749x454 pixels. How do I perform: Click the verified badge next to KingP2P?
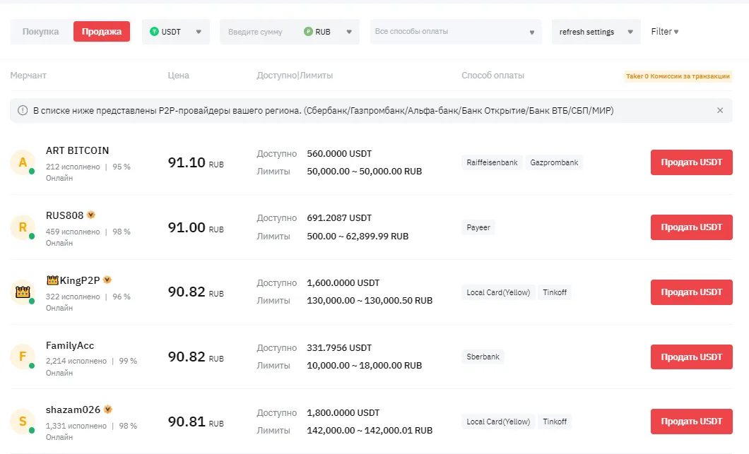(x=107, y=279)
